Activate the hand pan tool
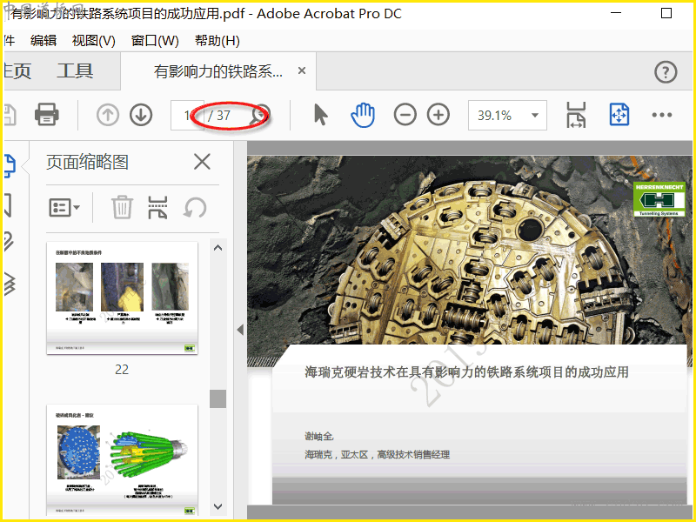 [x=363, y=115]
